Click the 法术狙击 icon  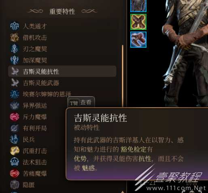click(15, 162)
